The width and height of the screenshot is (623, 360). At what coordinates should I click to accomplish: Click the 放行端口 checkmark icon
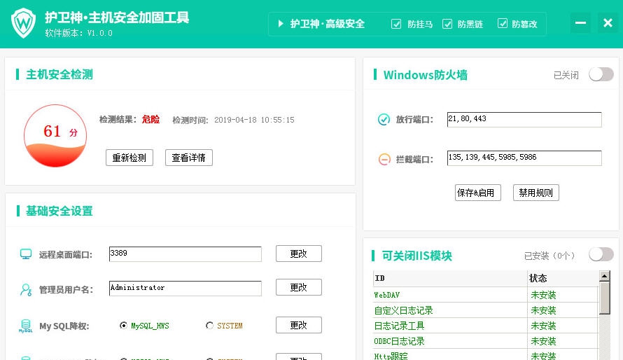click(384, 119)
